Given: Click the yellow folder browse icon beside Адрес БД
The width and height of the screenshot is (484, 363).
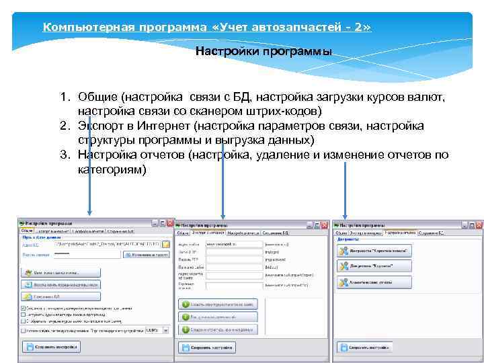Looking at the screenshot, I should point(166,245).
